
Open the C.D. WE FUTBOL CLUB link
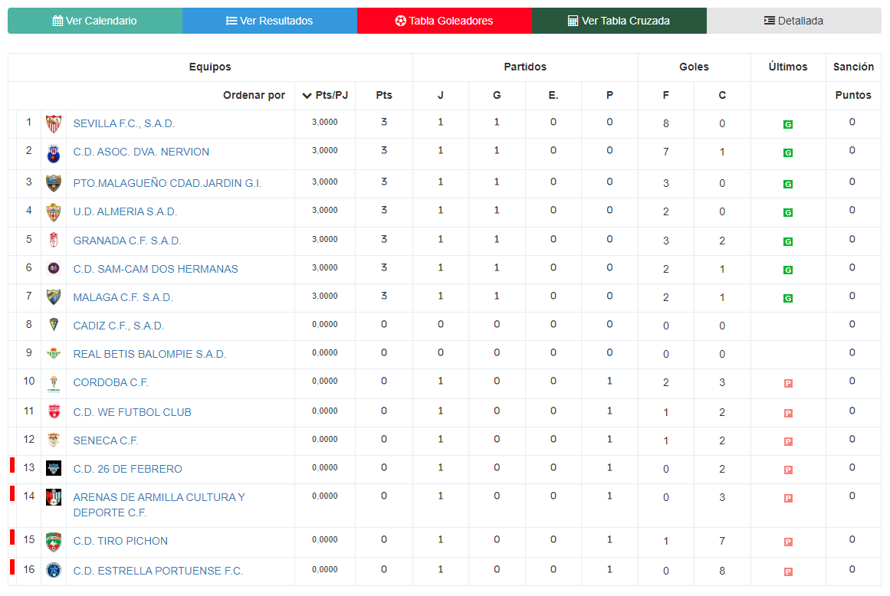coord(133,412)
